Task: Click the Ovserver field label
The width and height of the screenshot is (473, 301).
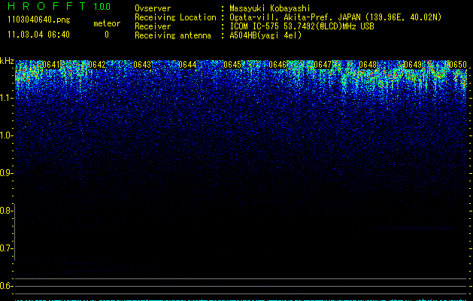Action: (x=153, y=8)
